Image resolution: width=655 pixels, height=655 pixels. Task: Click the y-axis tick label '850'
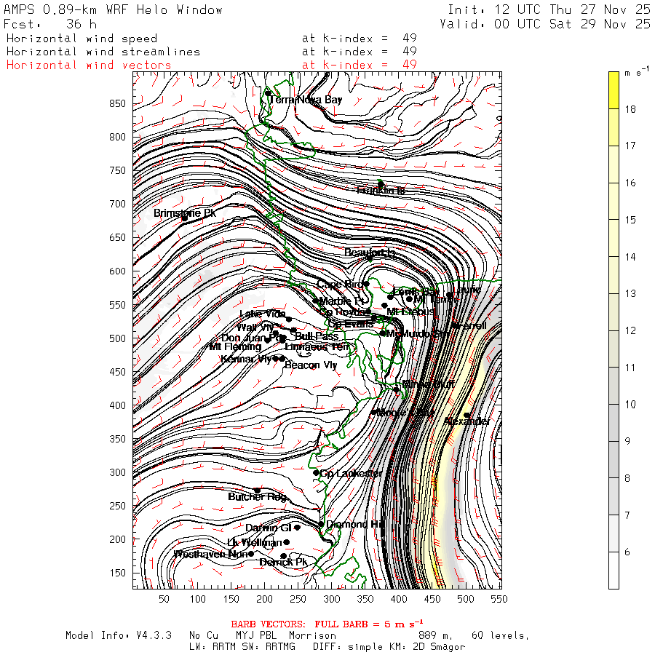[117, 103]
